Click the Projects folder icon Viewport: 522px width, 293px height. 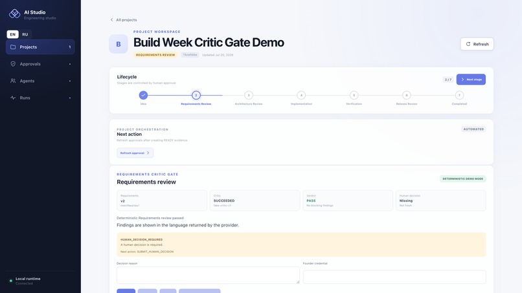coord(13,47)
